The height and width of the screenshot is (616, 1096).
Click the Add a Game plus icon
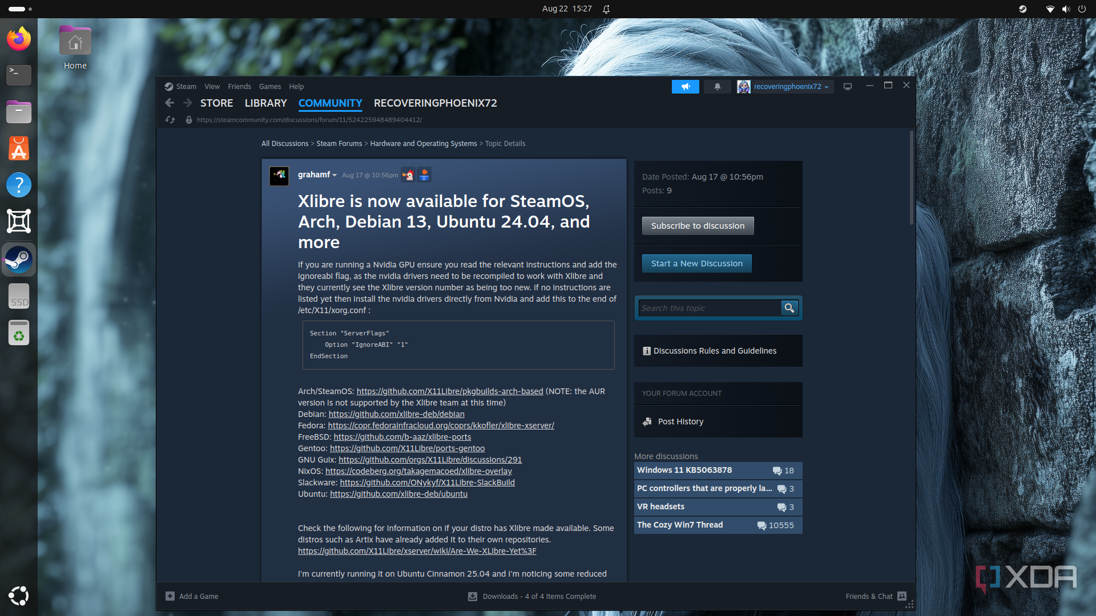coord(170,596)
